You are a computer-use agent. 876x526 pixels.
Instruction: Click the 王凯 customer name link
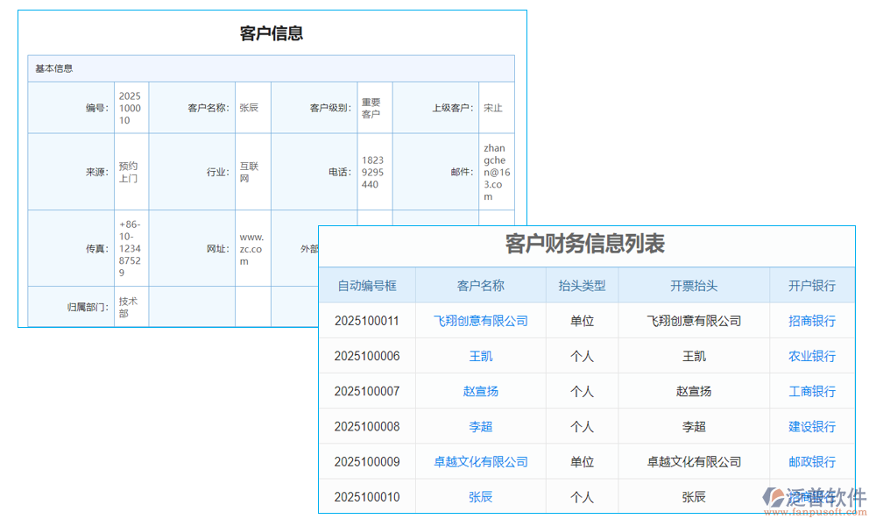tap(480, 356)
